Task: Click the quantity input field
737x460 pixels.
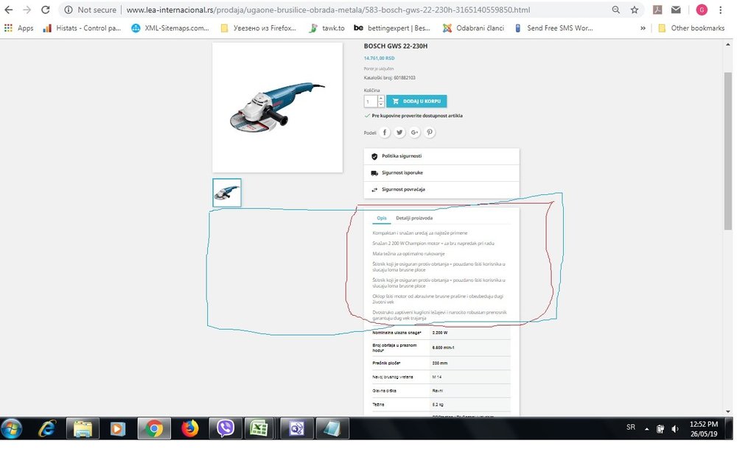Action: [x=371, y=102]
